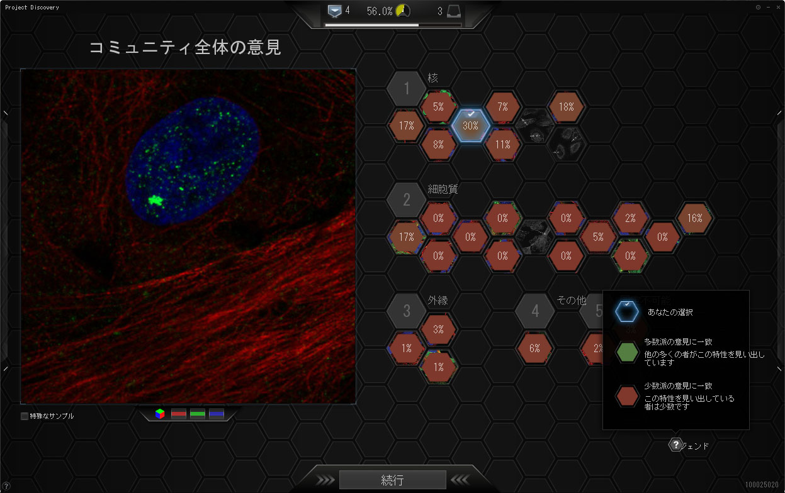Select the 8% nucleus hexagon
Image resolution: width=785 pixels, height=493 pixels.
click(438, 143)
